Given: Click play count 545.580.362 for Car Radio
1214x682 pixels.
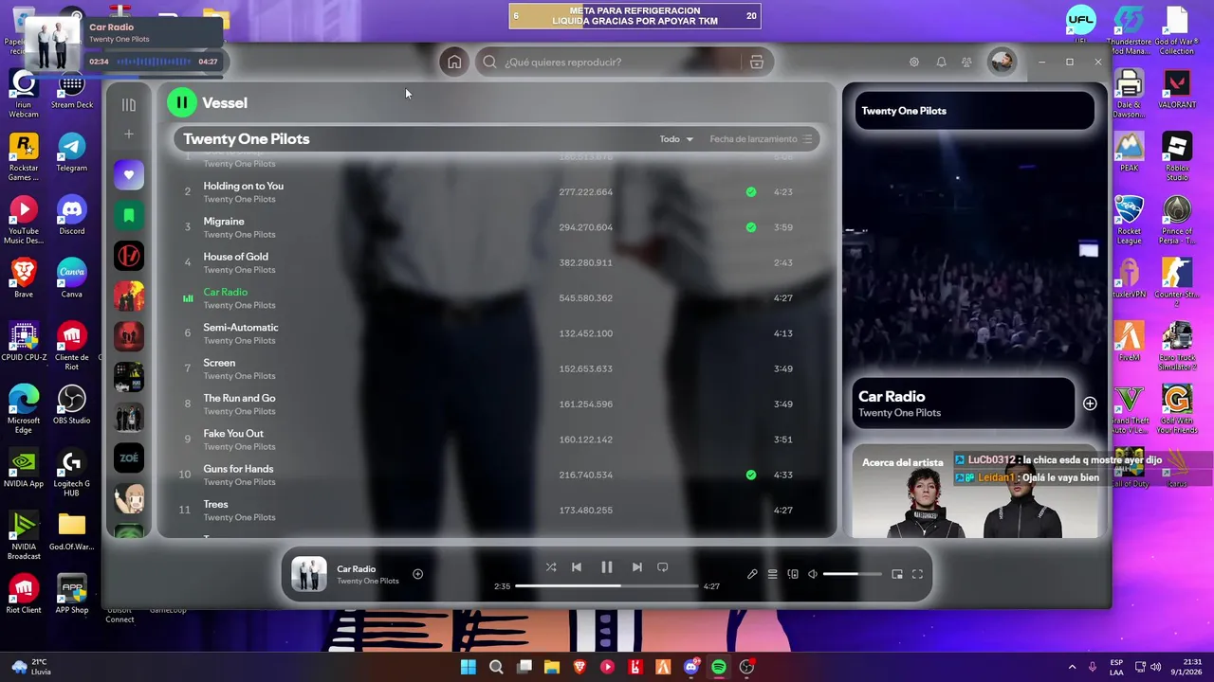Looking at the screenshot, I should (586, 298).
